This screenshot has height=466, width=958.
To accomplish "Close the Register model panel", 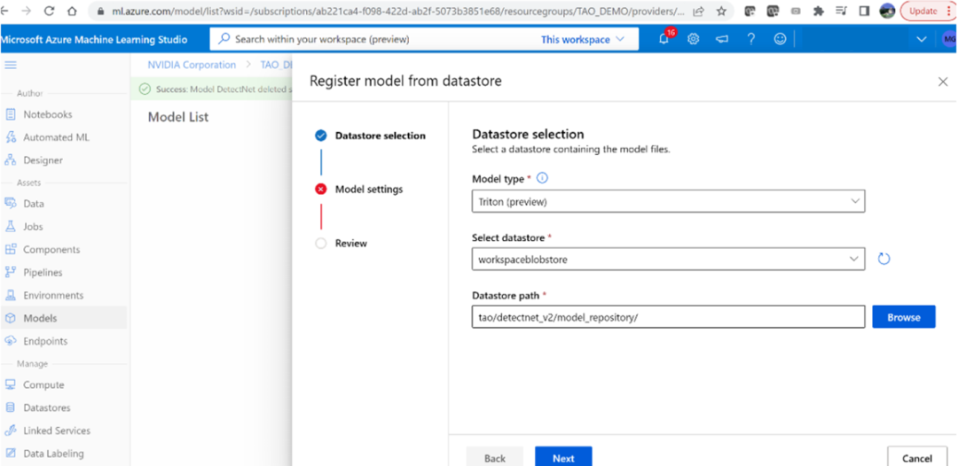I will point(943,82).
